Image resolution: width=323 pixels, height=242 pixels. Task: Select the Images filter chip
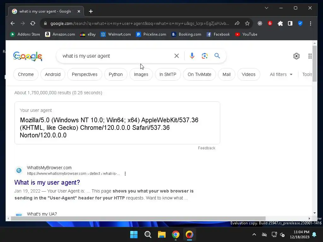point(141,74)
